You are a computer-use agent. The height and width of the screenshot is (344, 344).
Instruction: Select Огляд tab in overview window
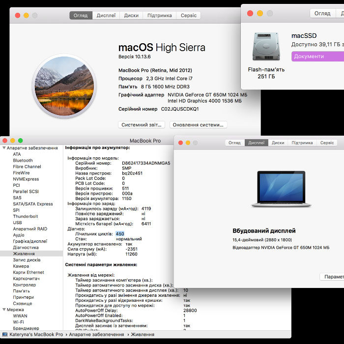(x=81, y=16)
